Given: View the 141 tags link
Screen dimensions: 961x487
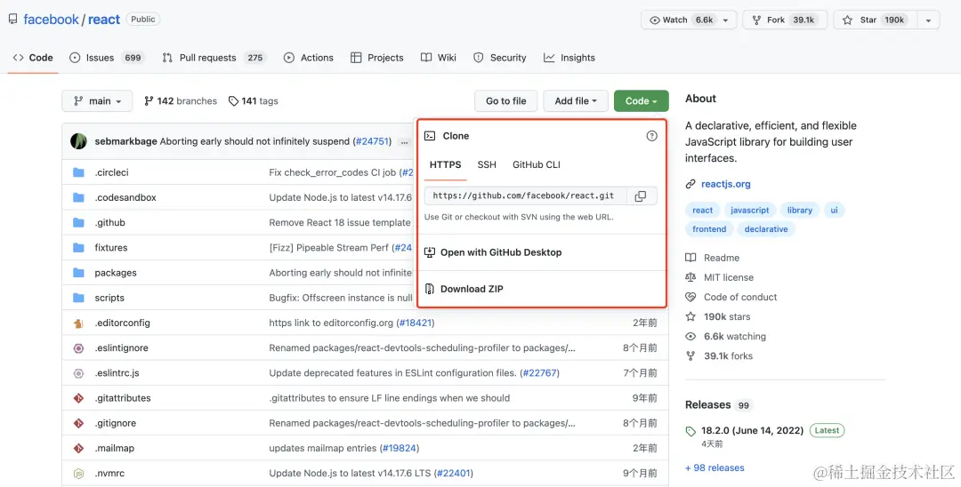Looking at the screenshot, I should (x=253, y=101).
